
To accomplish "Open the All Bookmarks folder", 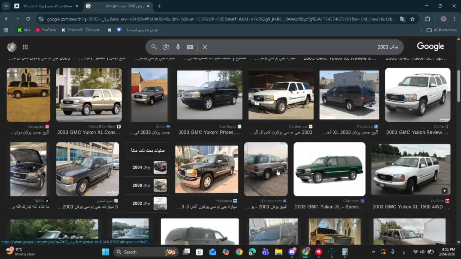I will pos(442,30).
